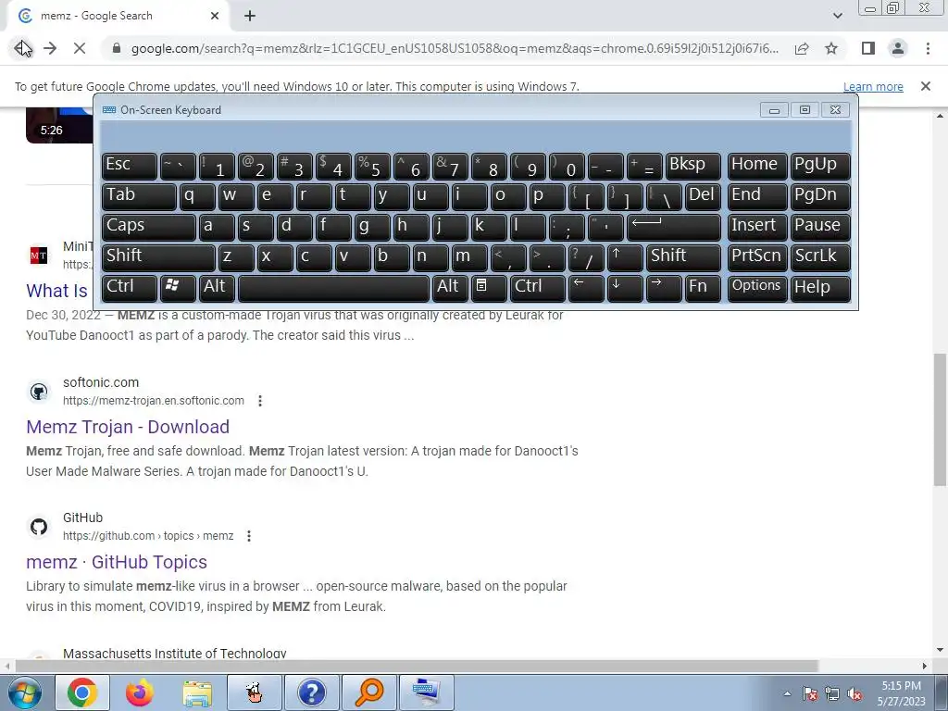948x711 pixels.
Task: Open the Memz Trojan - Download result
Action: pyautogui.click(x=128, y=427)
